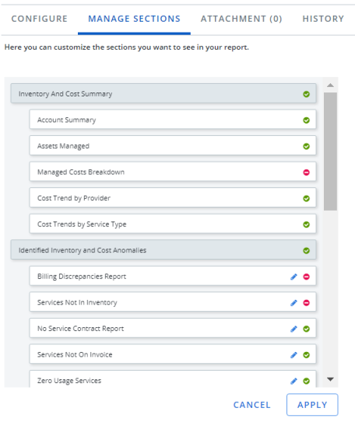Disable the Assets Managed section
Screen dimensions: 355x429
click(306, 146)
